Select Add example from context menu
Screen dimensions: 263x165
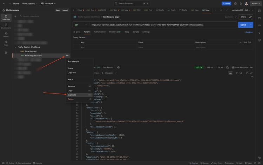coord(80,61)
